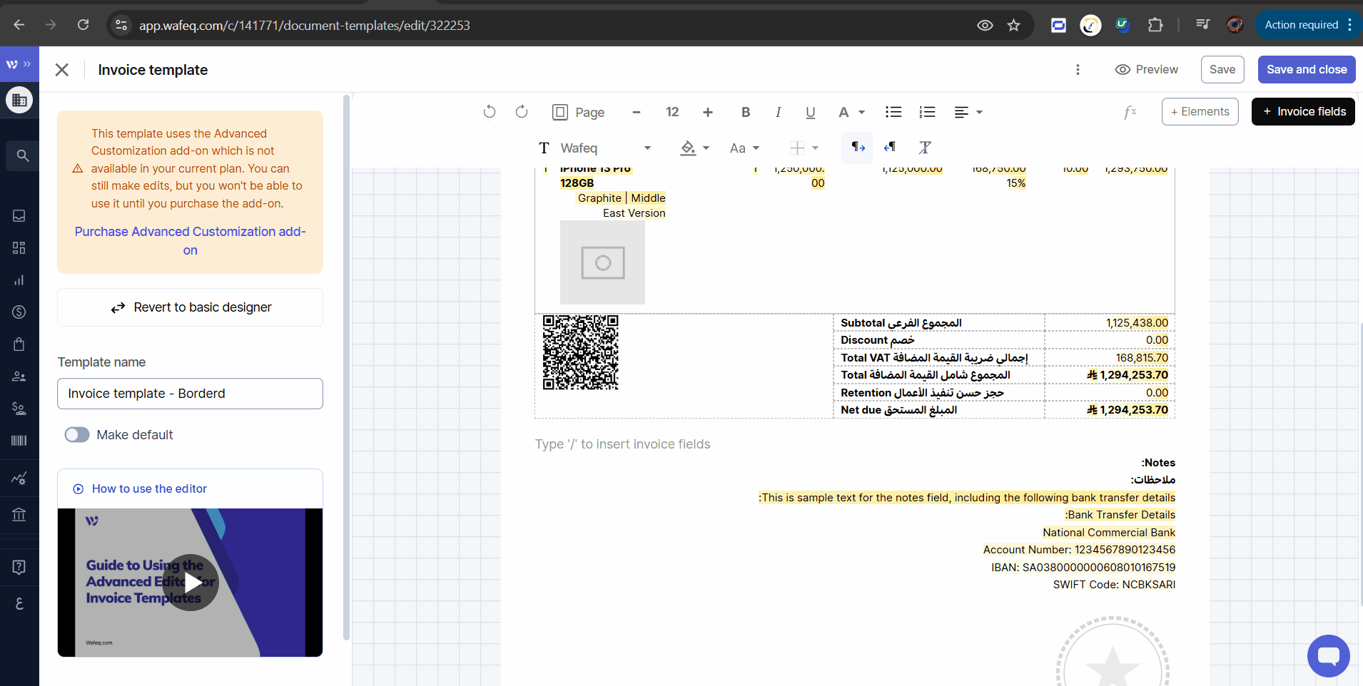
Task: Click Subtotal label in totals table
Action: click(x=901, y=323)
